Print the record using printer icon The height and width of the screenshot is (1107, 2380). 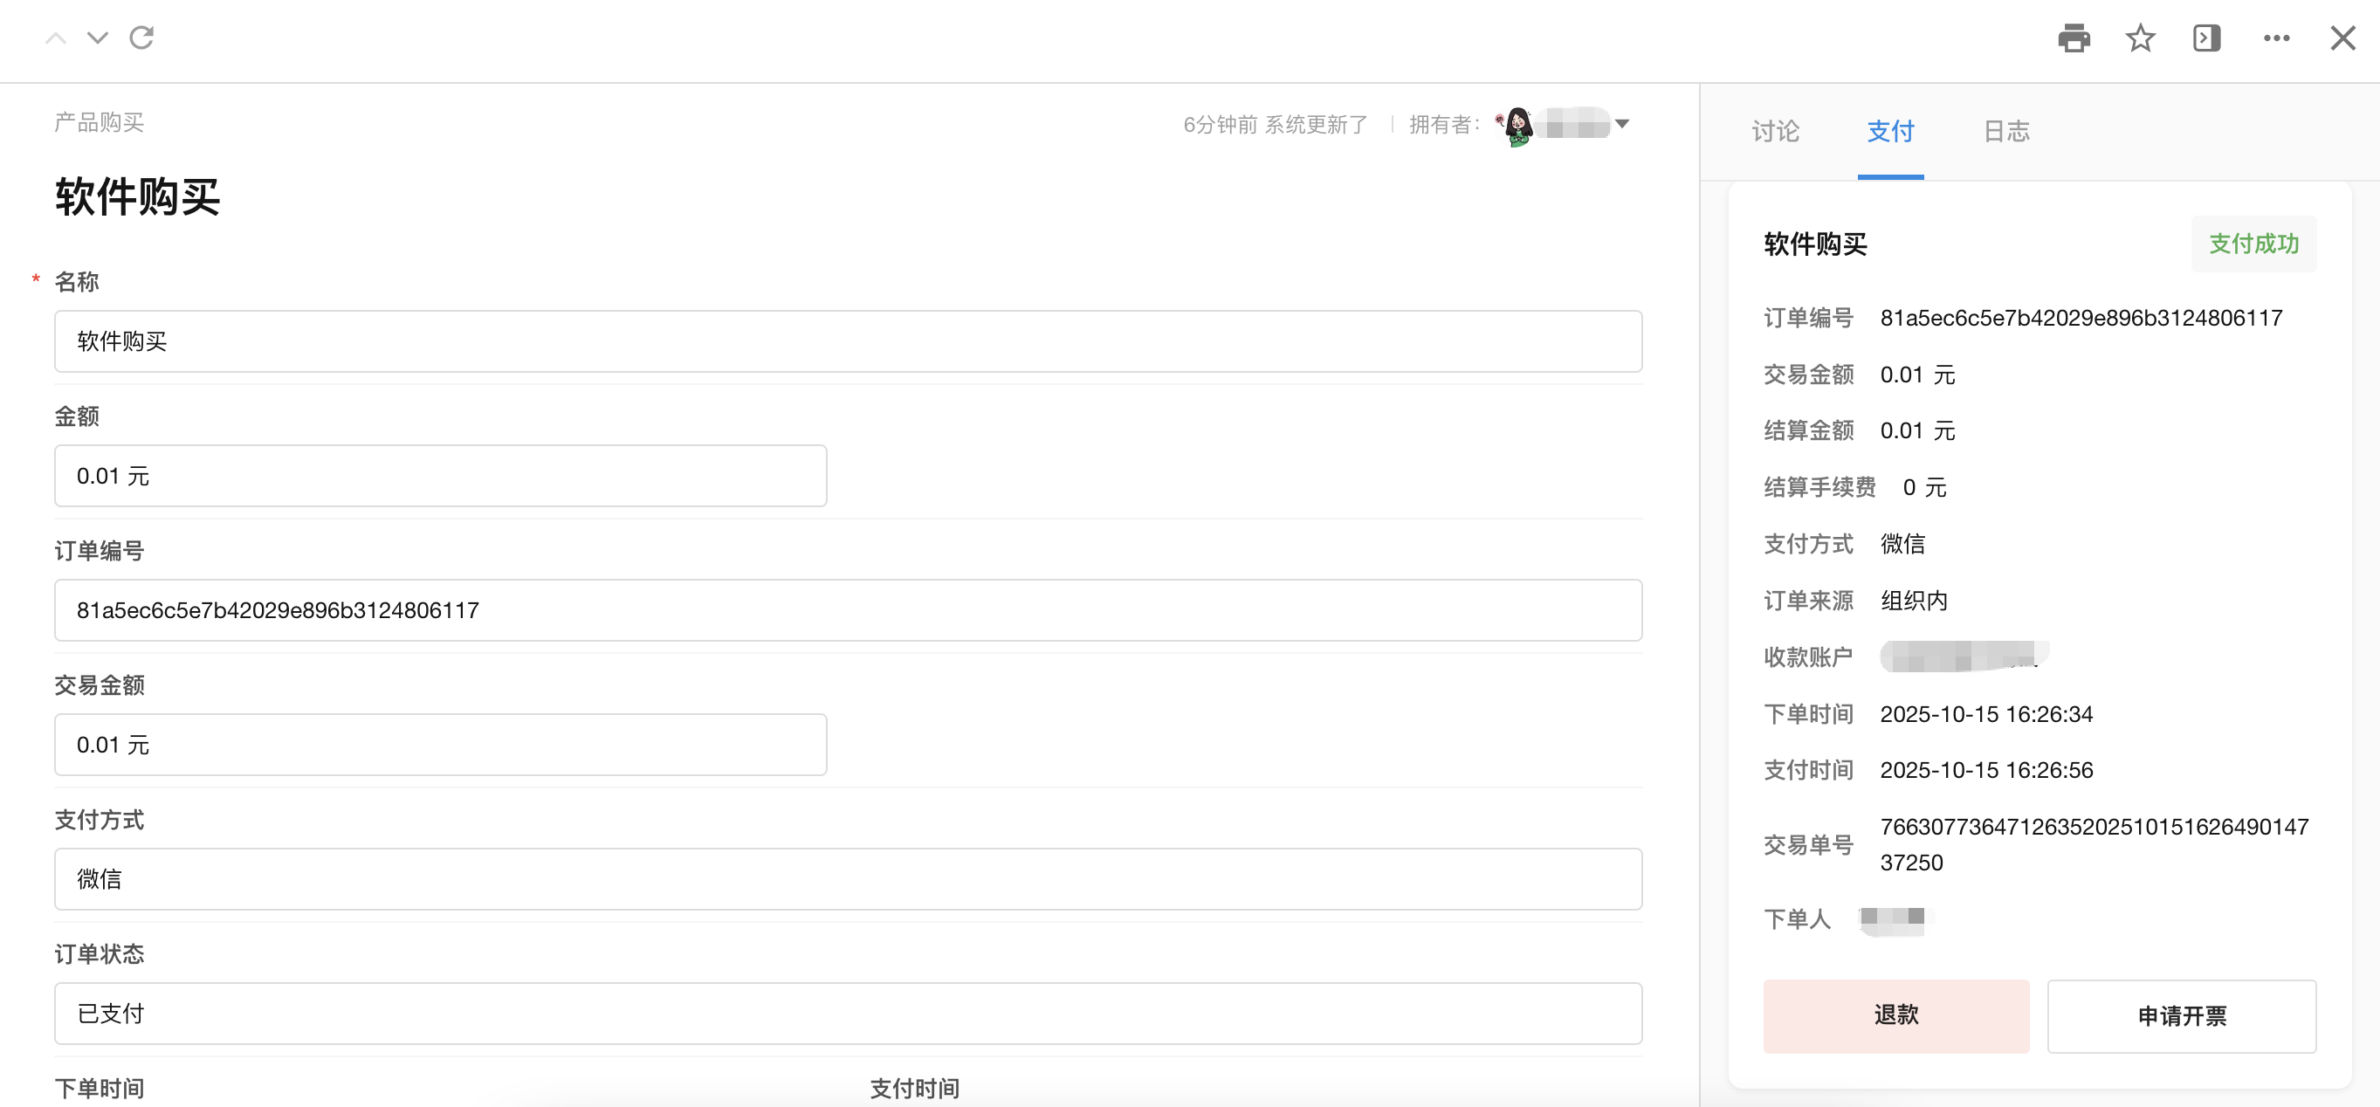pos(2074,38)
